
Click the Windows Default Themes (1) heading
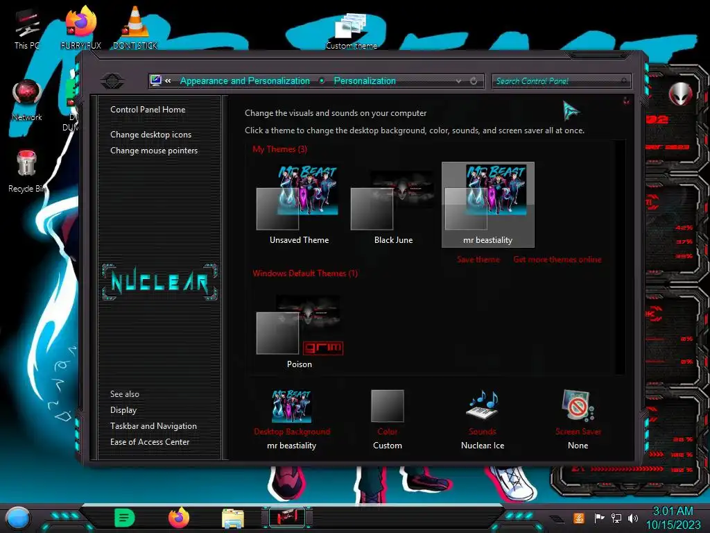click(305, 273)
